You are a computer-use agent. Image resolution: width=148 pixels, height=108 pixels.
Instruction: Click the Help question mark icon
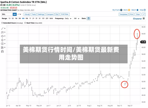point(145,10)
